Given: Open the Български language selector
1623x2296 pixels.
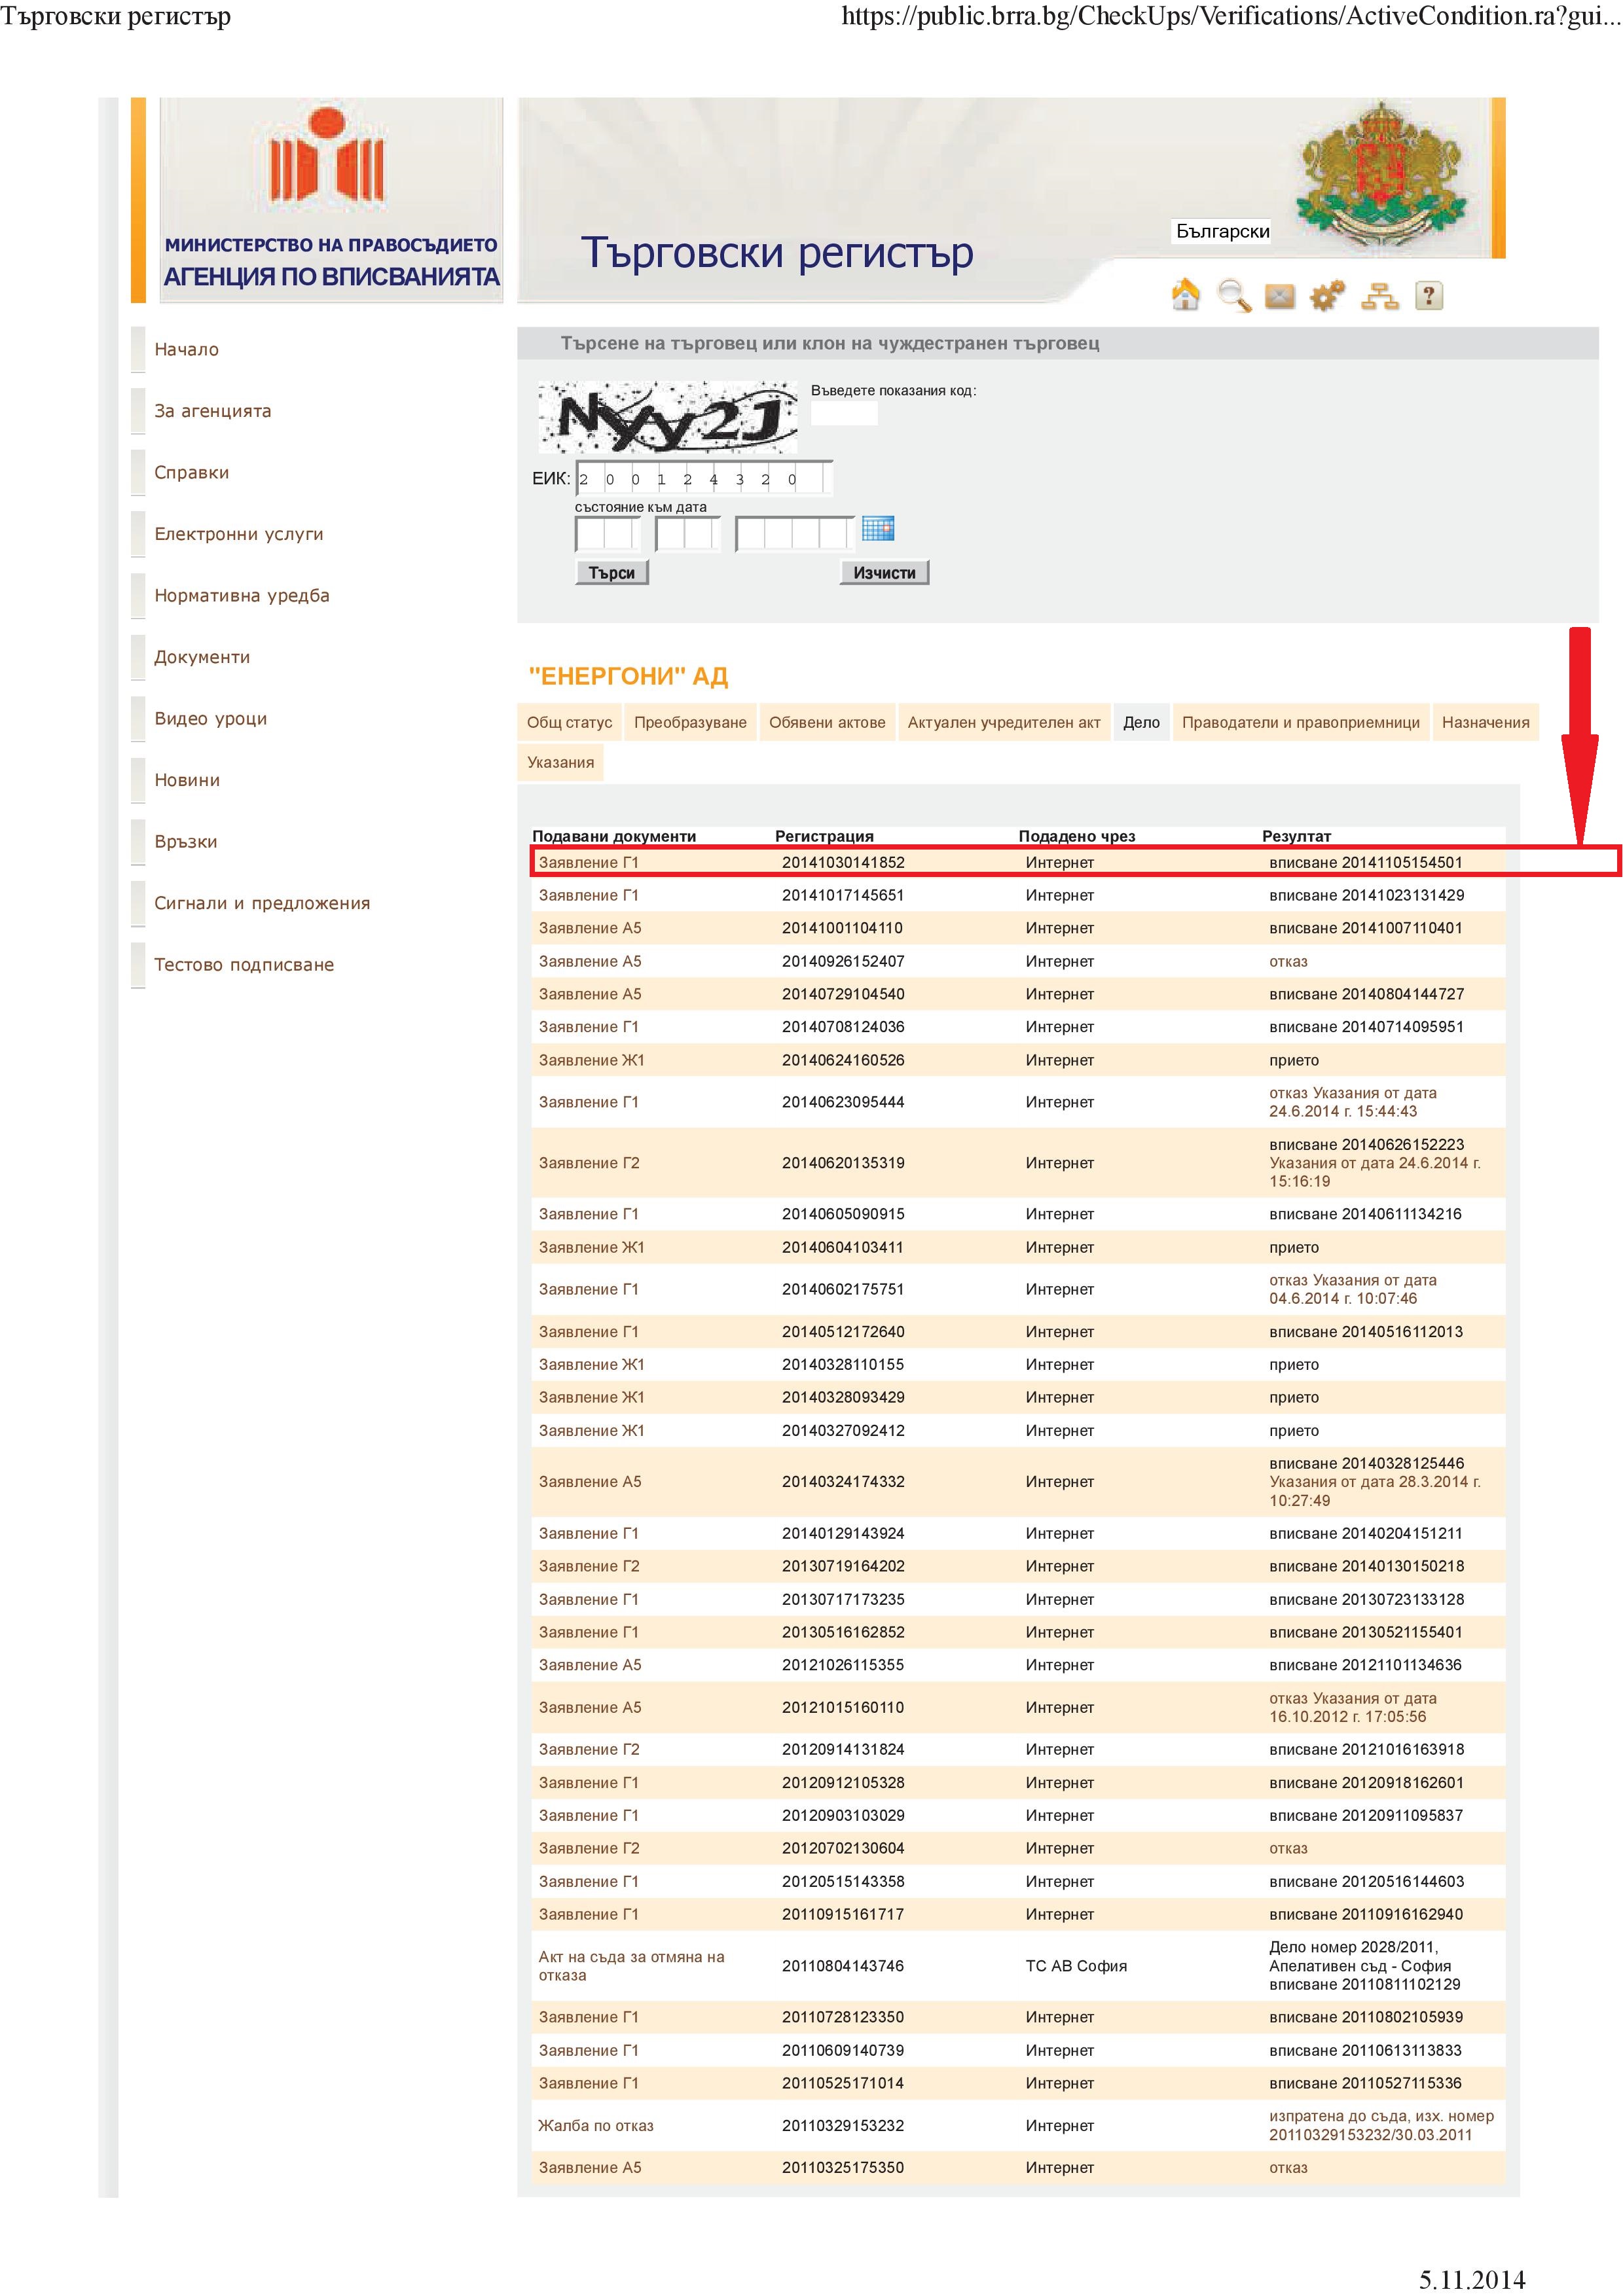Looking at the screenshot, I should pos(1222,231).
